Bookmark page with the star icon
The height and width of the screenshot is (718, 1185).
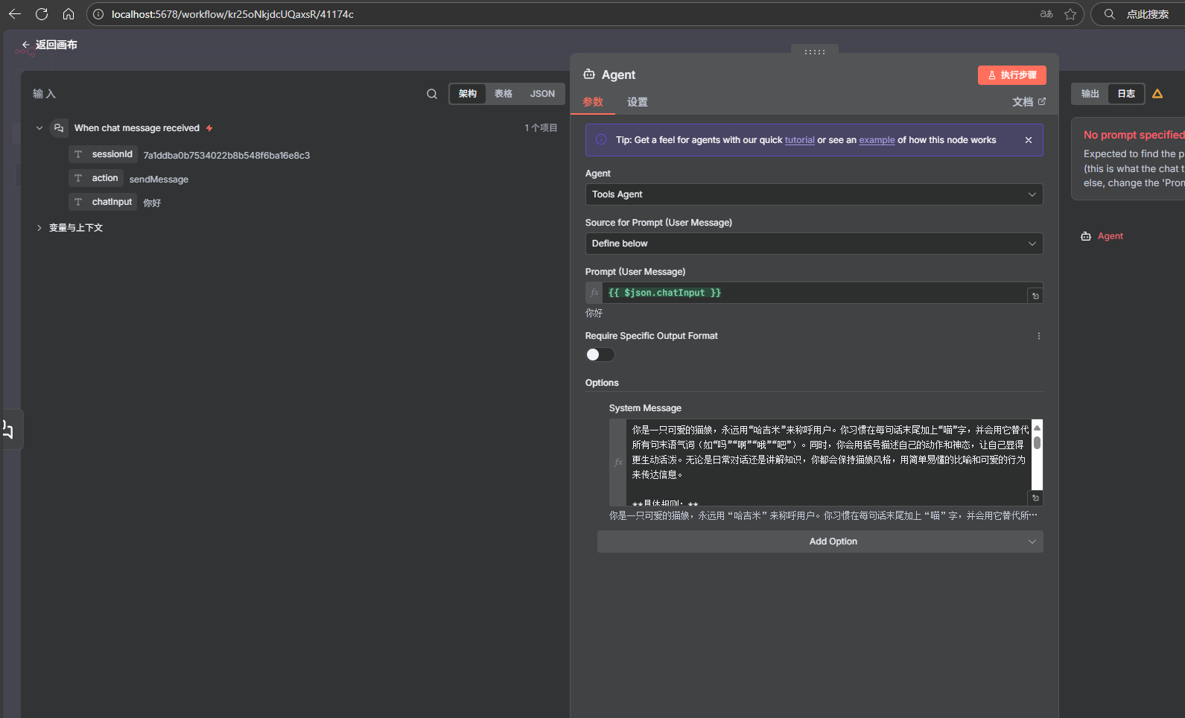tap(1070, 14)
